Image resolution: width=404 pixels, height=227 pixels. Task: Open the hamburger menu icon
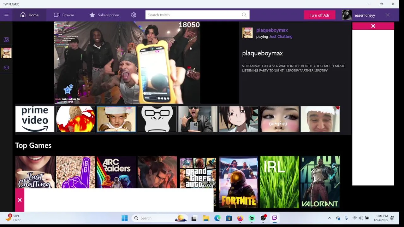[x=6, y=15]
